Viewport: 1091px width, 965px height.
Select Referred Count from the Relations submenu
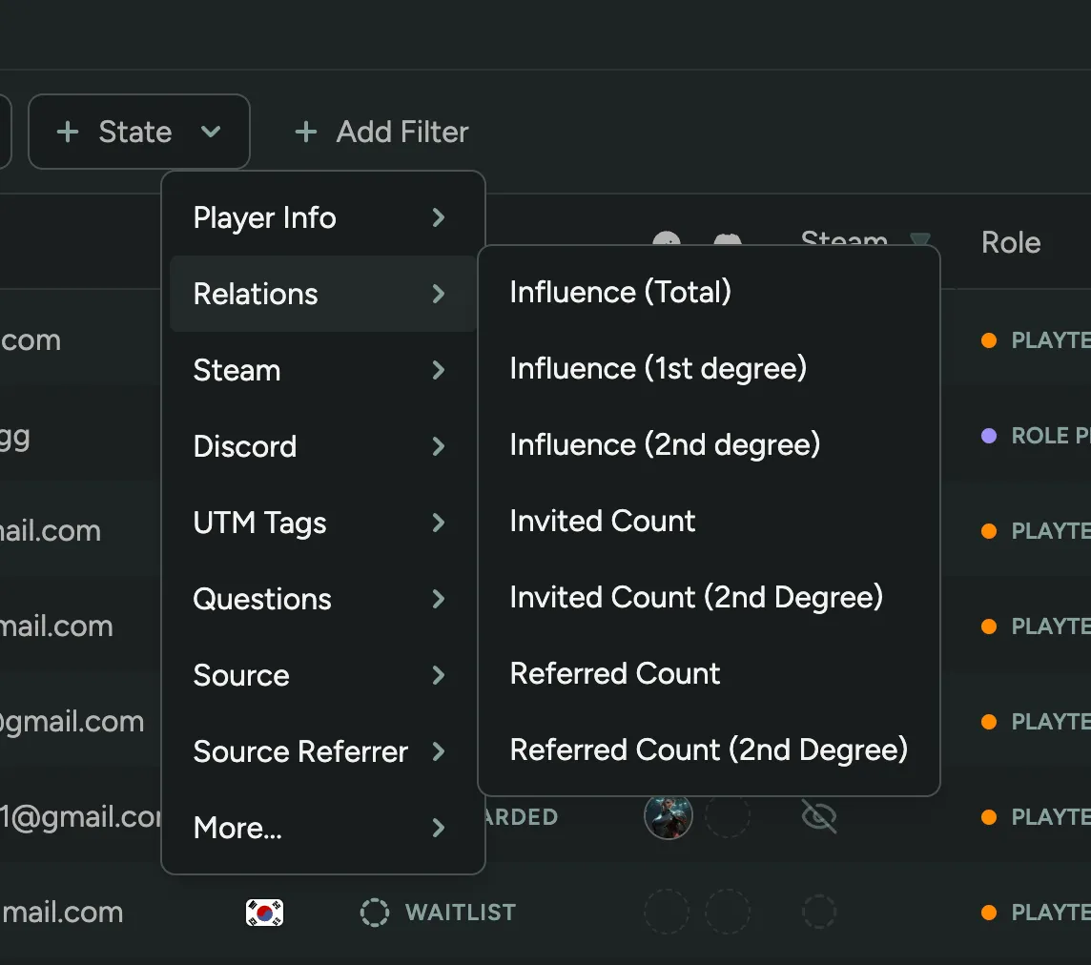(x=614, y=673)
